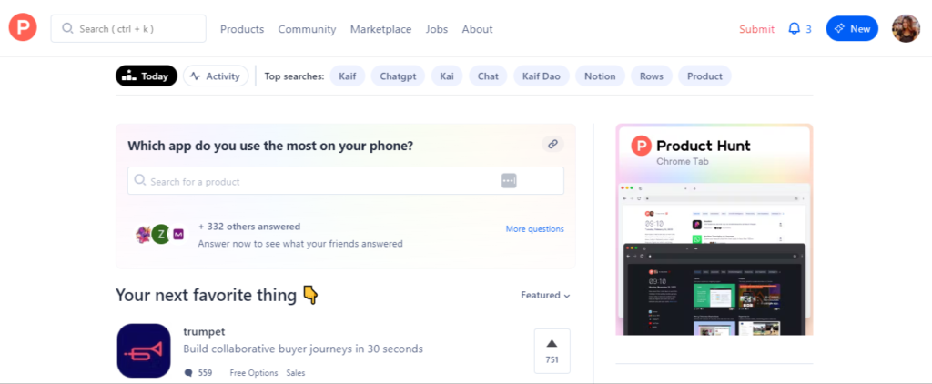
Task: Select the Product top search chip
Action: tap(704, 76)
